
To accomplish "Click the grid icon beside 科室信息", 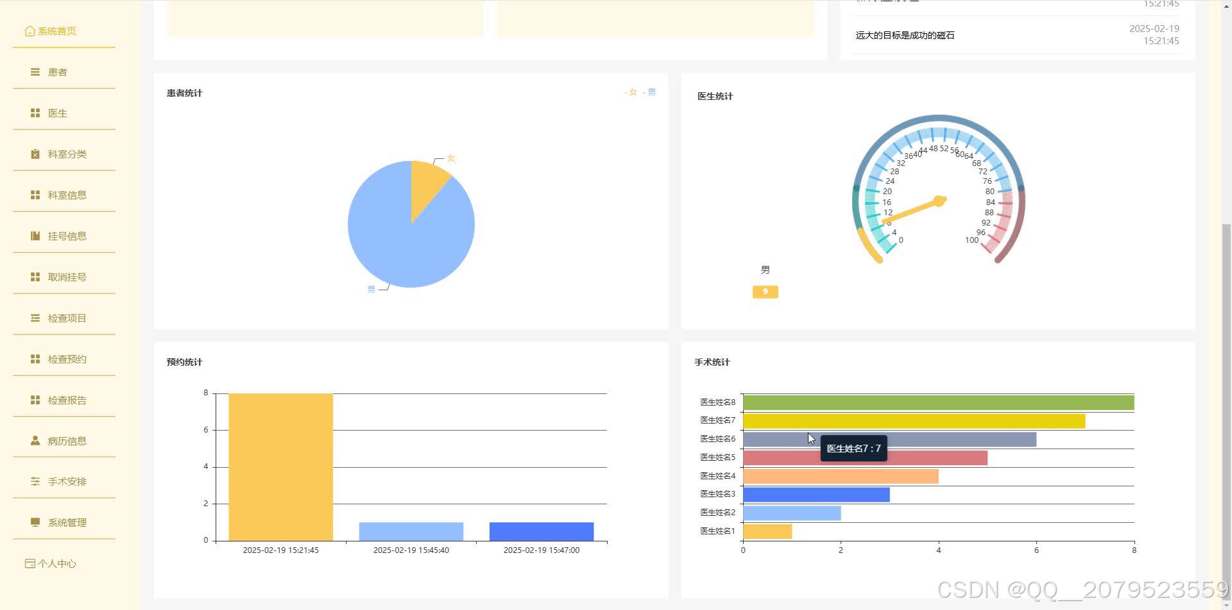I will (35, 195).
